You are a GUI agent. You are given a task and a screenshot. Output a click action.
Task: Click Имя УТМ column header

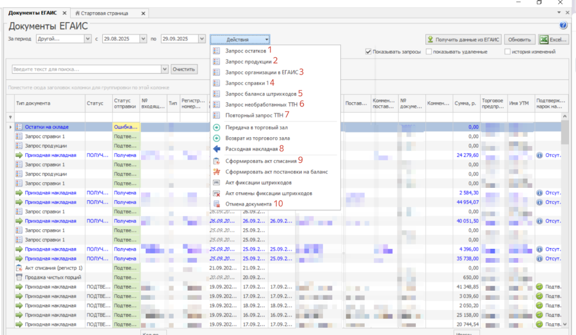pos(521,103)
